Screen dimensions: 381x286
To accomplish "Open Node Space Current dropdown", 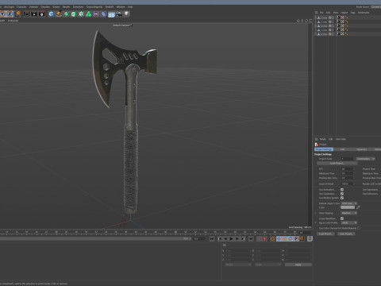I will [375, 7].
